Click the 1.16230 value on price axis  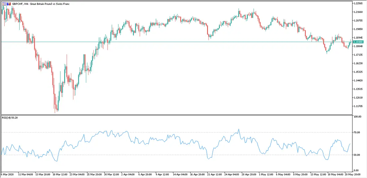pyautogui.click(x=358, y=63)
